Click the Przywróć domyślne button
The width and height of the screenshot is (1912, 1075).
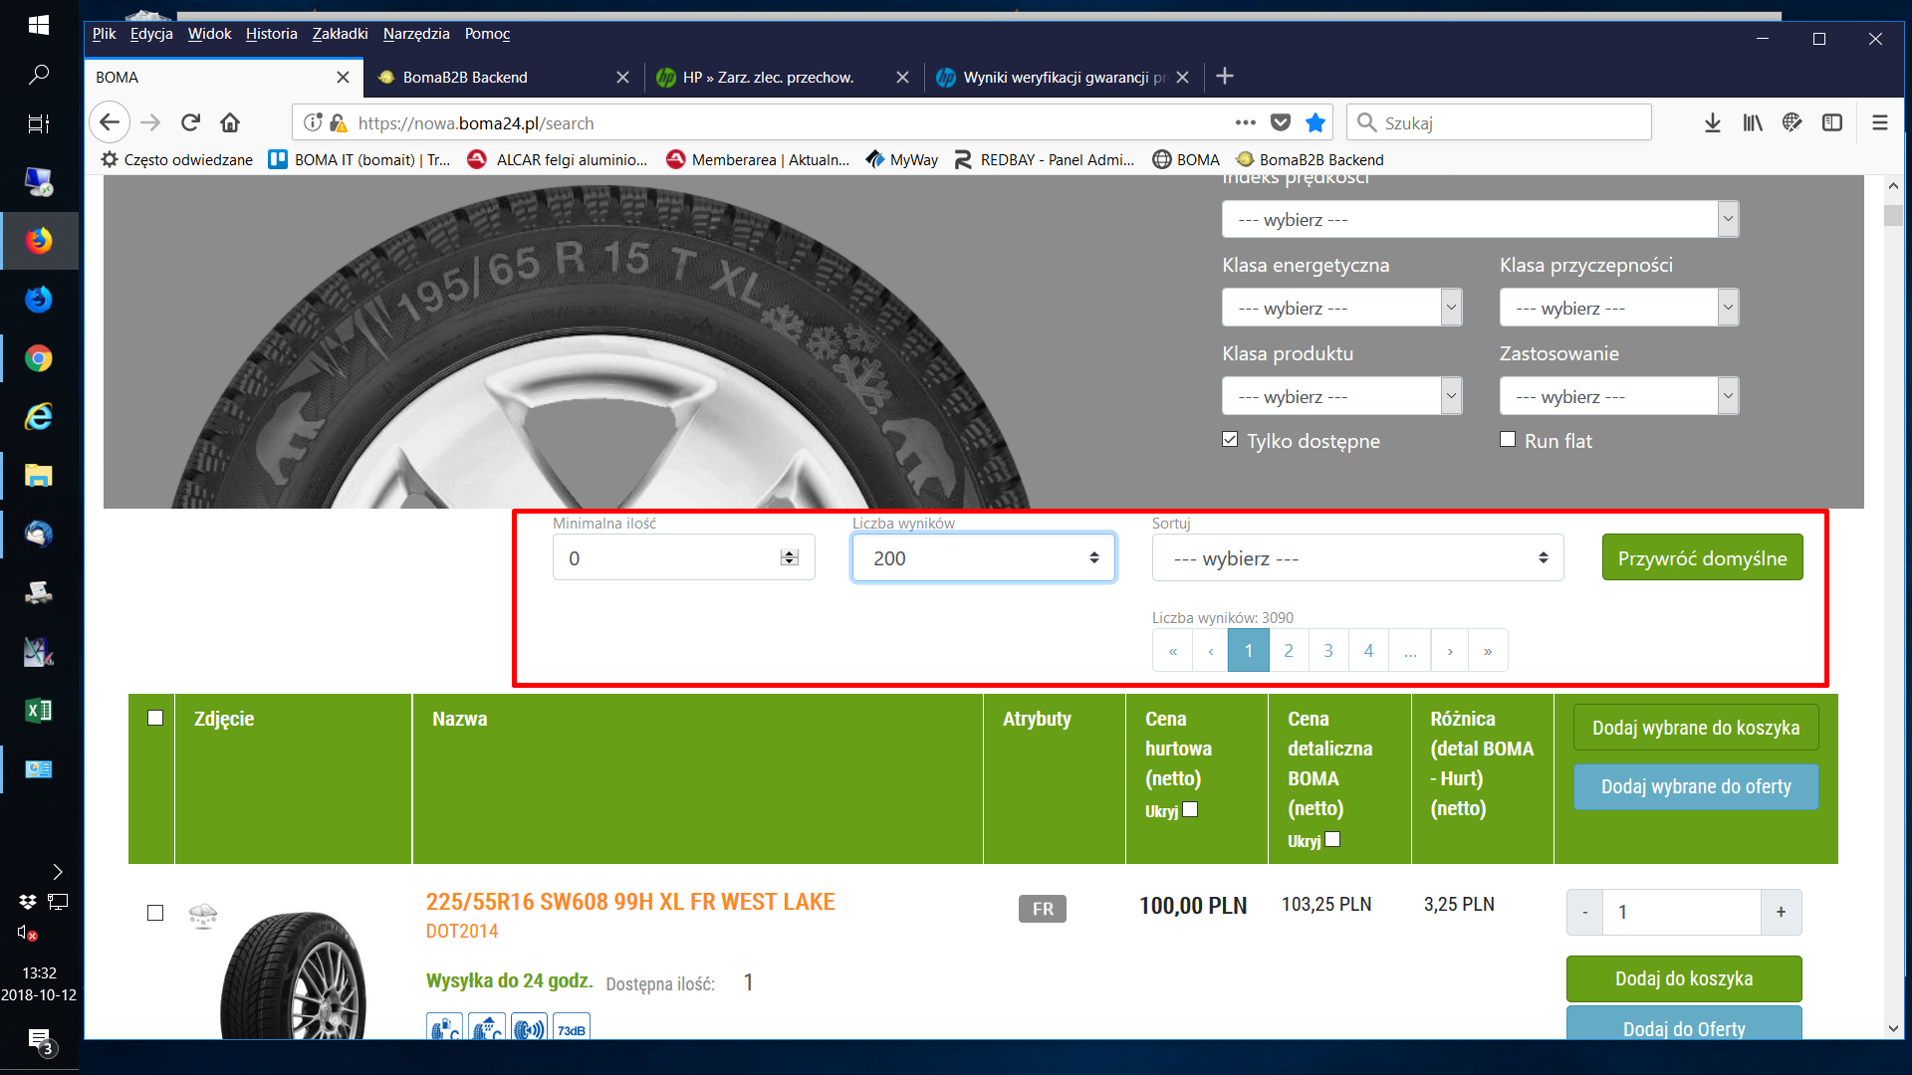point(1702,558)
